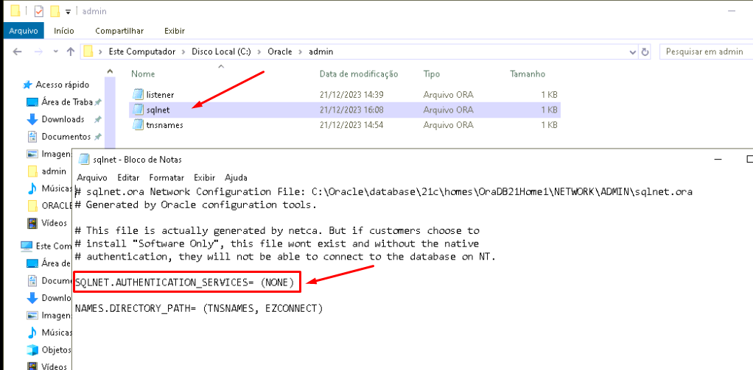
Task: Open Notepad's Ajuda menu
Action: click(236, 177)
